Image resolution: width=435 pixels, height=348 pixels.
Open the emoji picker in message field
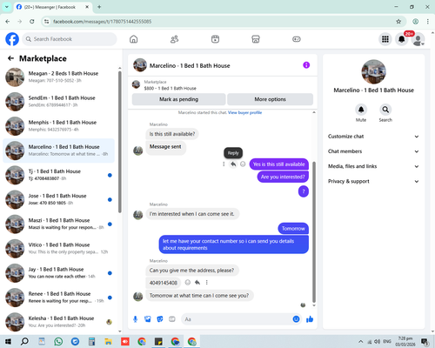pyautogui.click(x=296, y=319)
